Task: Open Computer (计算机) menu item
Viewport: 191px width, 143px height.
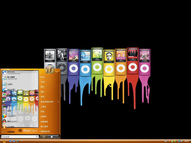Action: coord(43,107)
